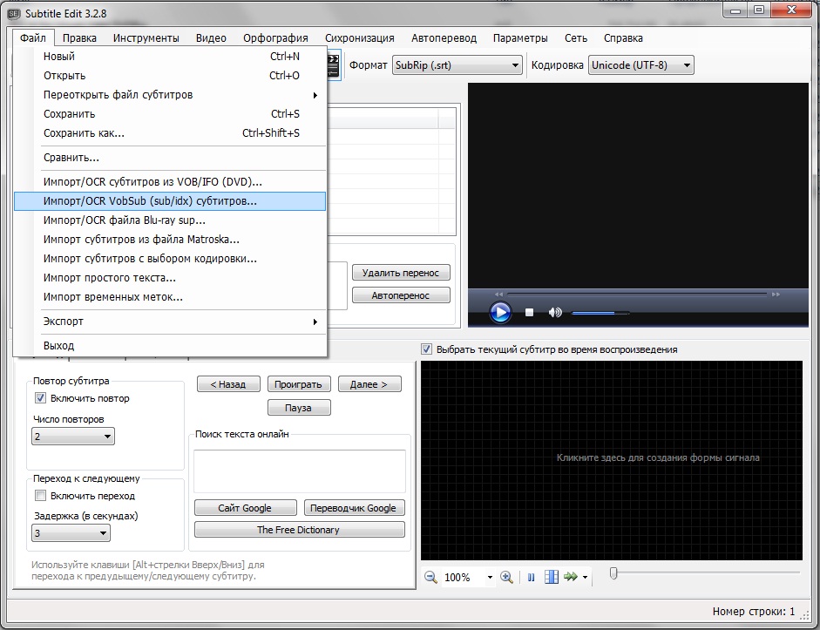Choose 'Сохранить как...' from Файл menu
Viewport: 820px width, 630px height.
click(85, 133)
